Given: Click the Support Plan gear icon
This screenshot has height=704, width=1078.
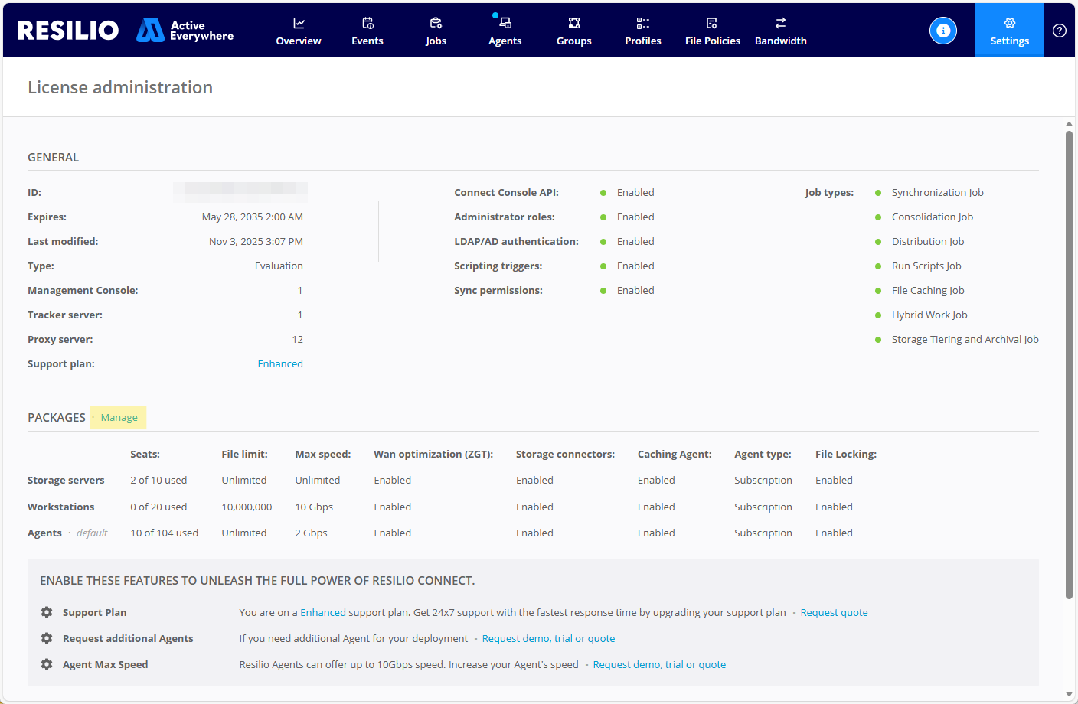Looking at the screenshot, I should click(x=47, y=613).
